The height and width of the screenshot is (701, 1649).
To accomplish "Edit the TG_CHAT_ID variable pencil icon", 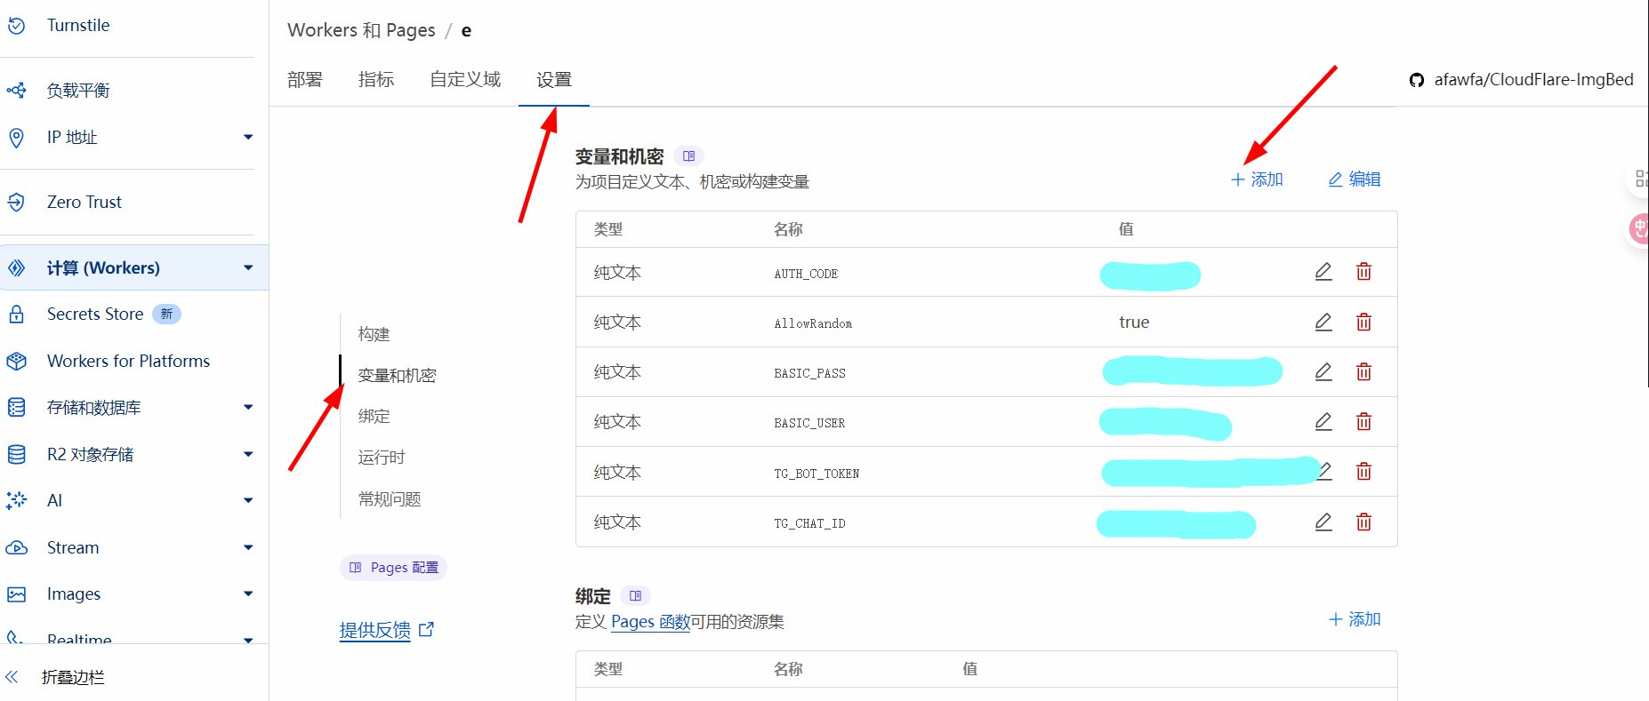I will [x=1323, y=522].
